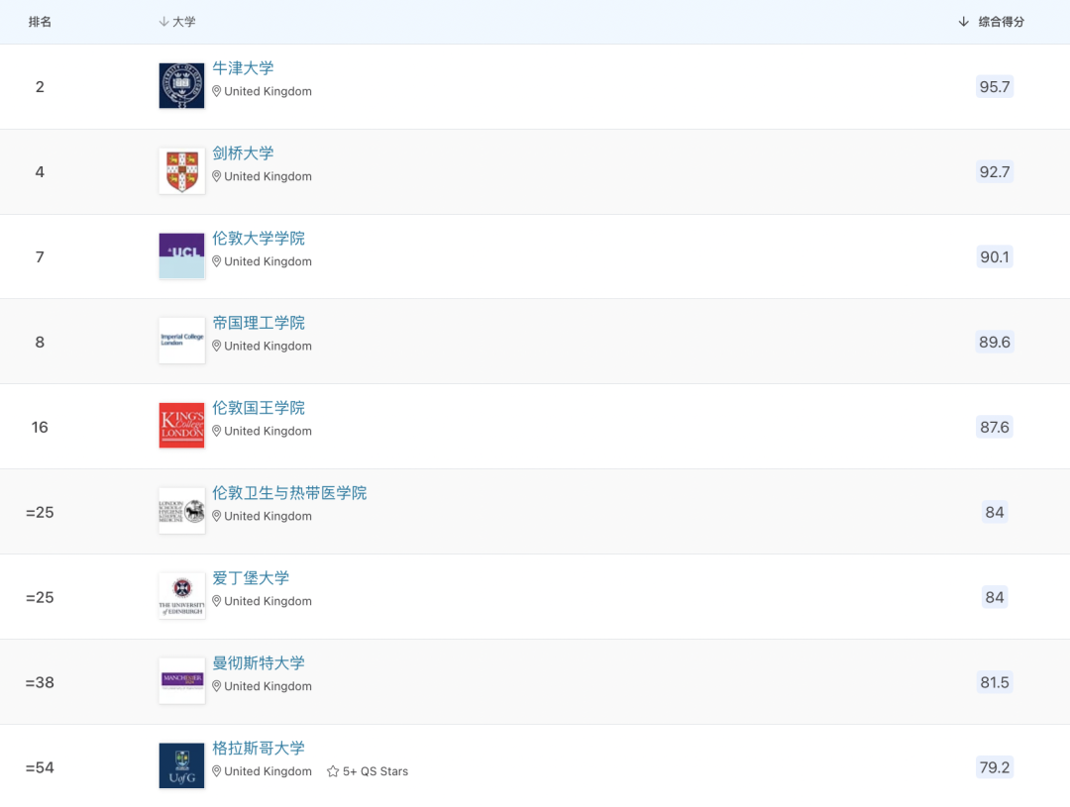The width and height of the screenshot is (1070, 807).
Task: Open the 格拉斯哥大学 link
Action: (259, 748)
